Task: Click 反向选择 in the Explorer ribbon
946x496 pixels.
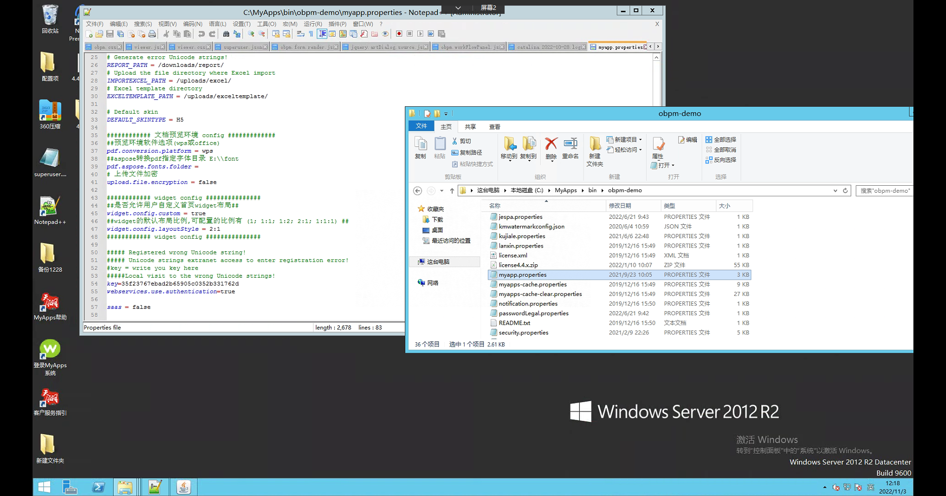Action: click(721, 160)
